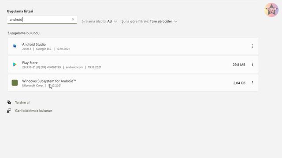Image resolution: width=282 pixels, height=158 pixels.
Task: Click the 12.10.2021 install date
Action: (x=63, y=49)
